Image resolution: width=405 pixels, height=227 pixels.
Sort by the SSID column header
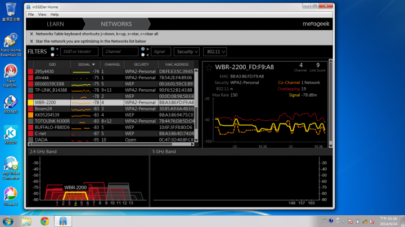pyautogui.click(x=52, y=64)
